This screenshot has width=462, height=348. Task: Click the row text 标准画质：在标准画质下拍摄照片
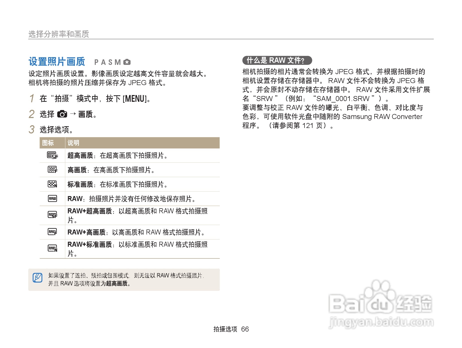118,184
